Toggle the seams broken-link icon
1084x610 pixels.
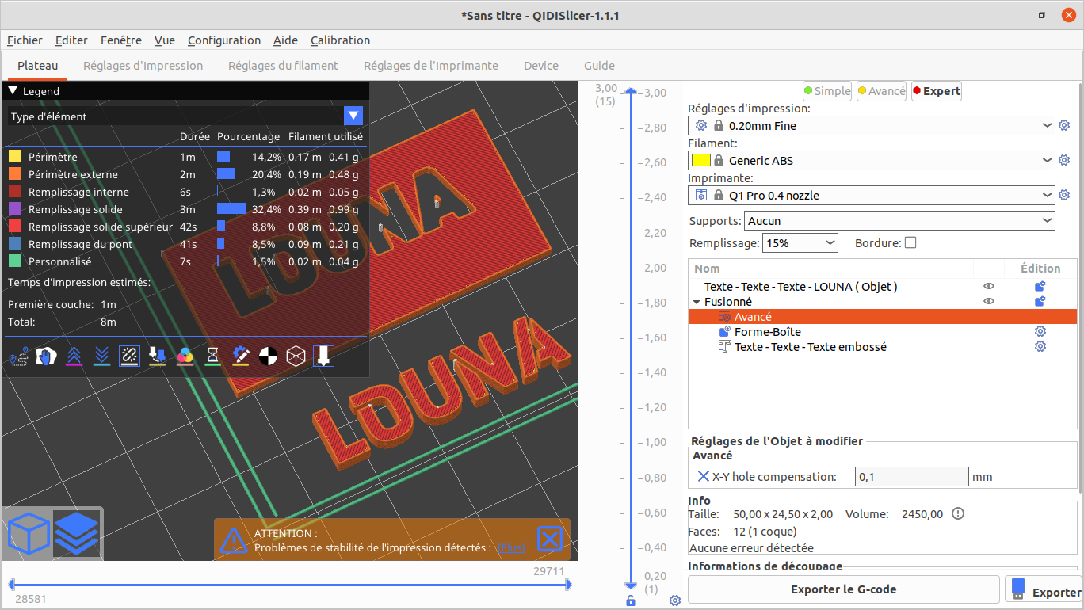tap(129, 356)
